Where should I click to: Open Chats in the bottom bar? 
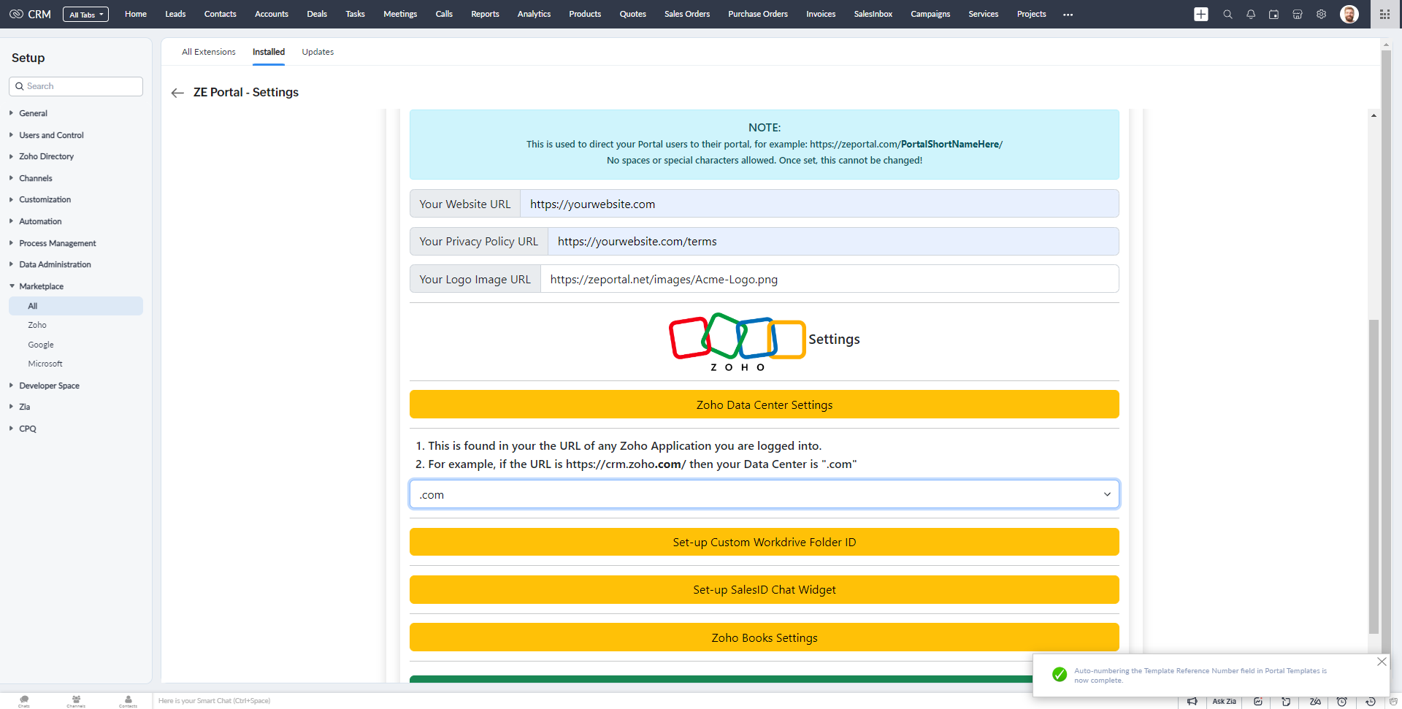(x=24, y=701)
